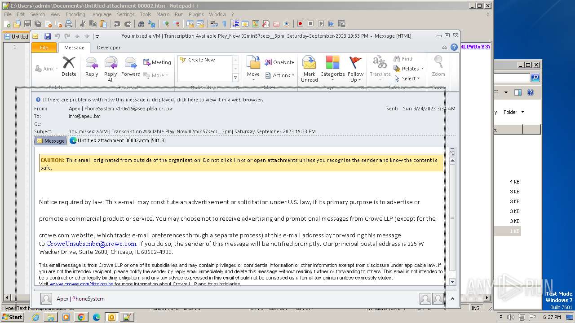Click Notepad++ Print icon
This screenshot has height=323, width=575.
[68, 24]
